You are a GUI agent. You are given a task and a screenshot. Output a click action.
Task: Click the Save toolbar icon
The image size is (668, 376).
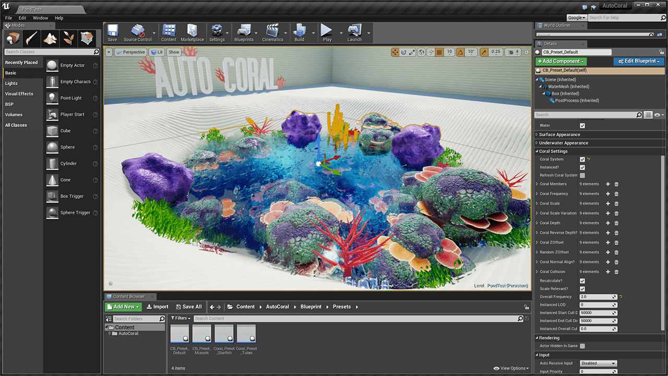pos(112,32)
